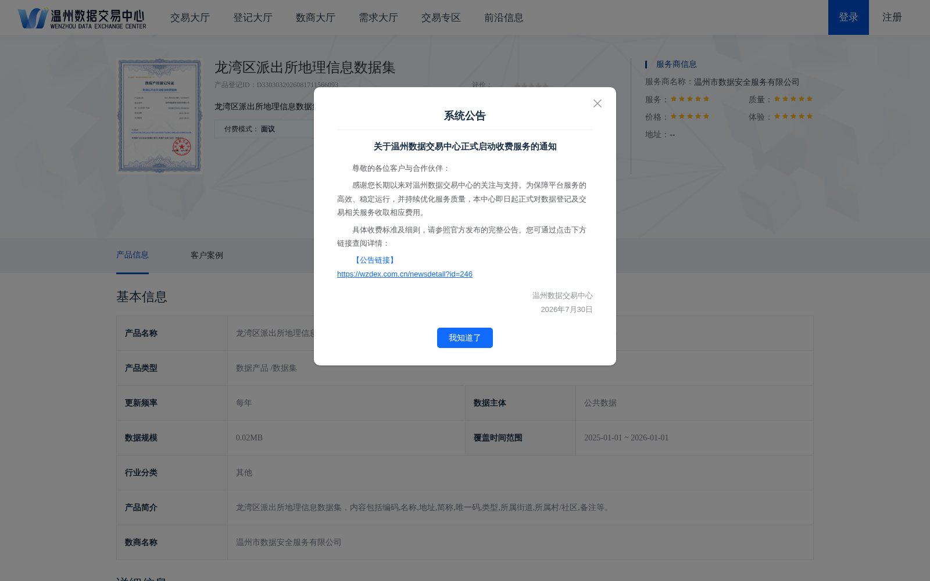930x581 pixels.
Task: Click the 更新频率 label cell
Action: click(x=172, y=403)
